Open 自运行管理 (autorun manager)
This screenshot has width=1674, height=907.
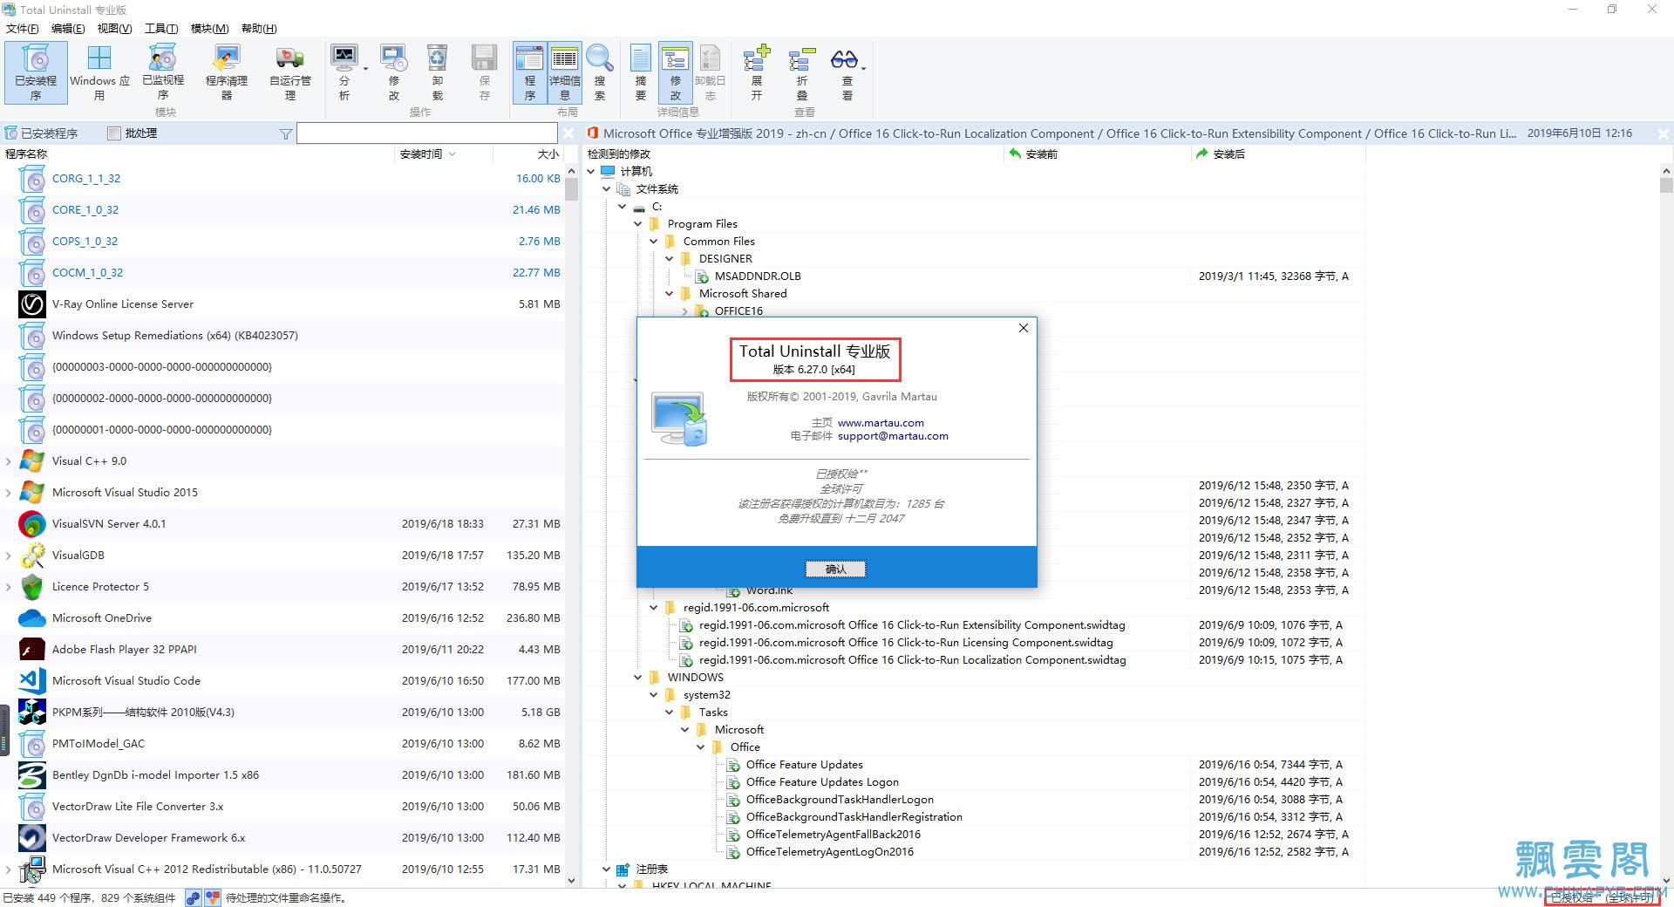coord(290,73)
